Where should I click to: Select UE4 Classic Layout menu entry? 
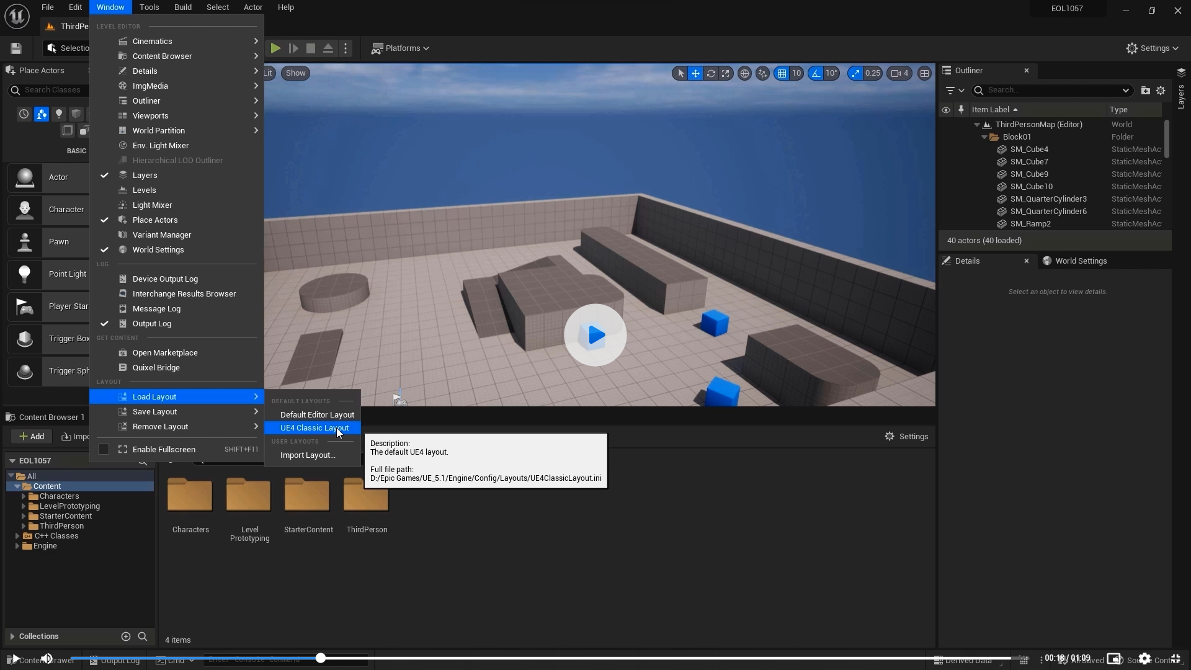click(x=314, y=428)
